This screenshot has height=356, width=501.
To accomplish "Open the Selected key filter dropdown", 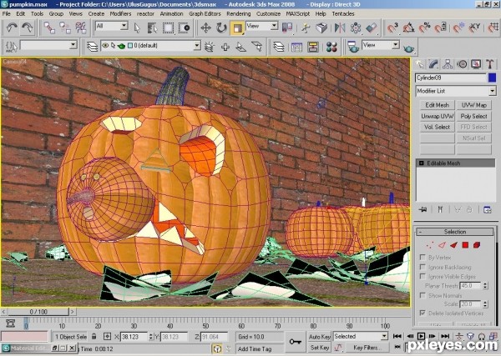I will (384, 336).
